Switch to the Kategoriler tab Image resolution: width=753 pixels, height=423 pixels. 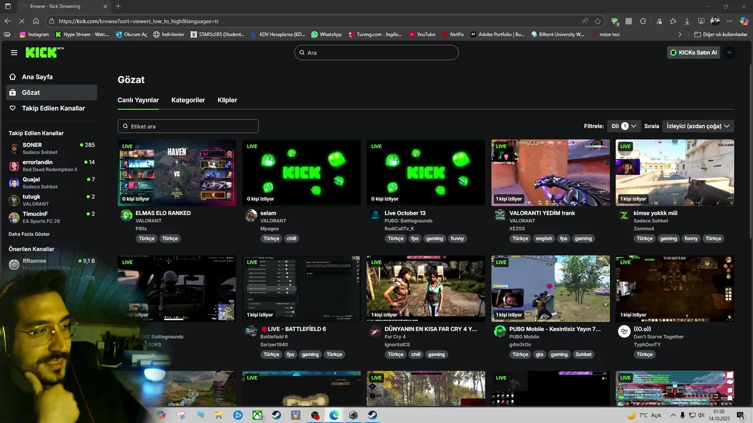[x=188, y=100]
